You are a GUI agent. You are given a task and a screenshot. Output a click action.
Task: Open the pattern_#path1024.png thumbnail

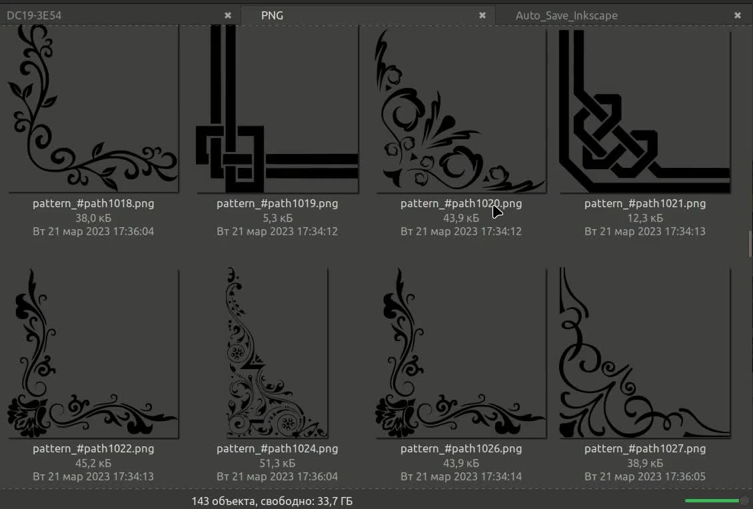coord(277,353)
